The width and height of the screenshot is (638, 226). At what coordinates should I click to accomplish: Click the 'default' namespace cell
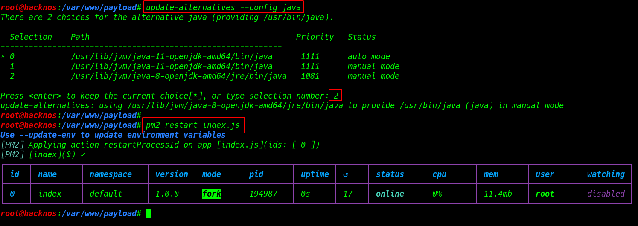106,194
